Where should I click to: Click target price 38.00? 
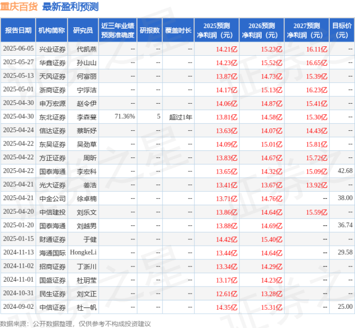coord(345,198)
